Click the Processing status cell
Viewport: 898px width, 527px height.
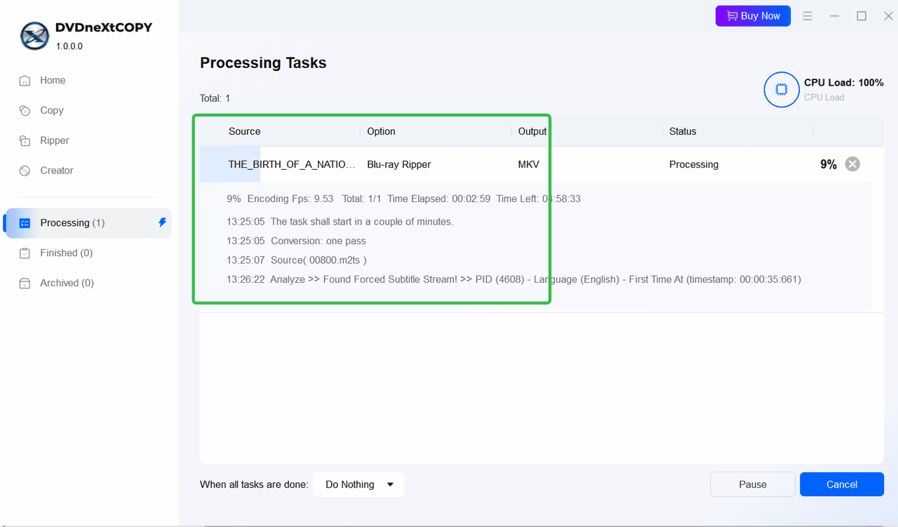(x=694, y=164)
